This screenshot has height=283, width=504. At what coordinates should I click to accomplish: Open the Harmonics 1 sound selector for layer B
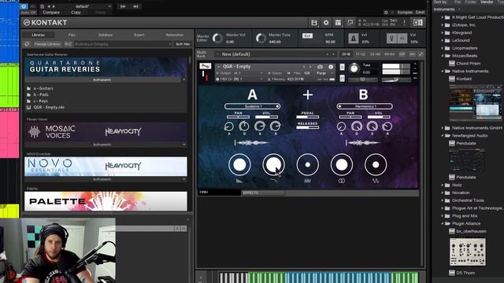[x=365, y=106]
